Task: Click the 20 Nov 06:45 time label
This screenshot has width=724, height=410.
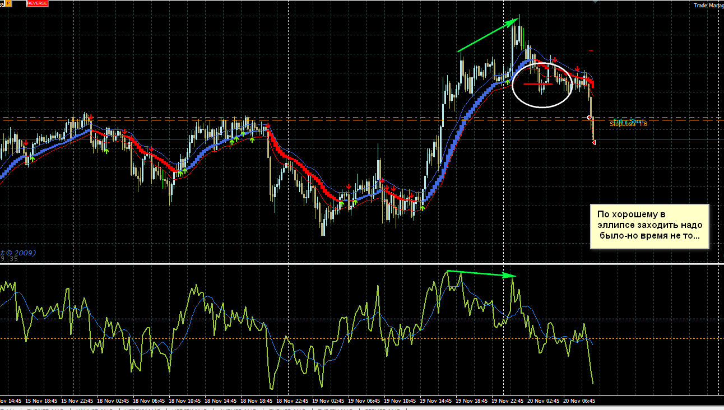Action: click(x=579, y=401)
